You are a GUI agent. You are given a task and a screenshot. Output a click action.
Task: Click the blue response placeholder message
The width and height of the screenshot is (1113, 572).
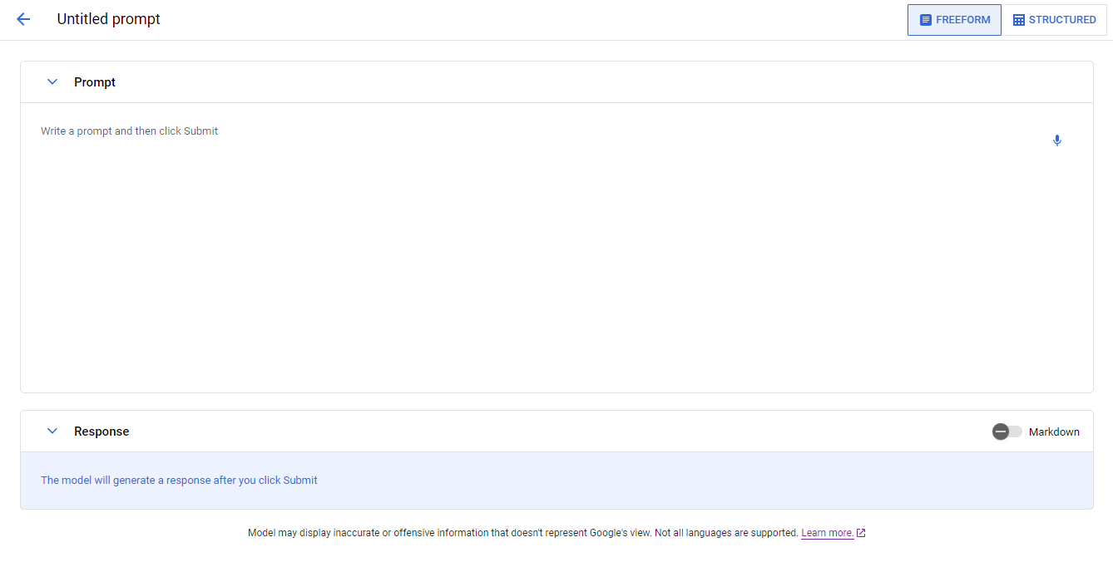click(x=179, y=480)
